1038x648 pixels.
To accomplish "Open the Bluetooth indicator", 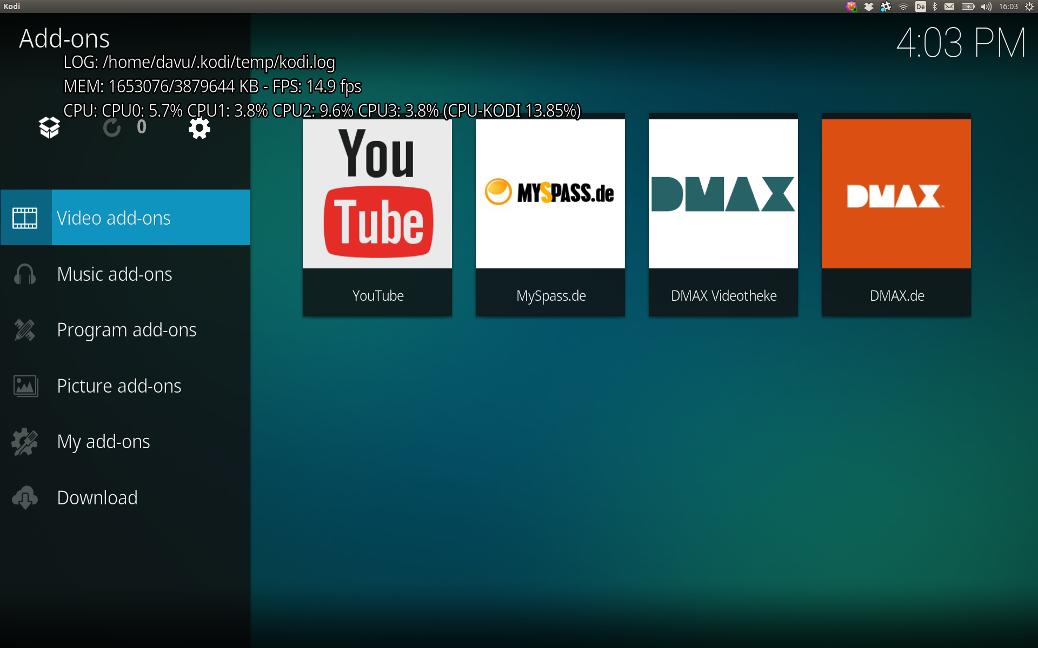I will click(x=935, y=6).
